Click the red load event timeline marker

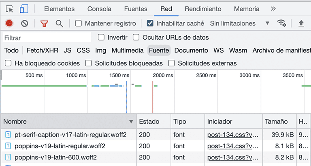click(x=153, y=97)
